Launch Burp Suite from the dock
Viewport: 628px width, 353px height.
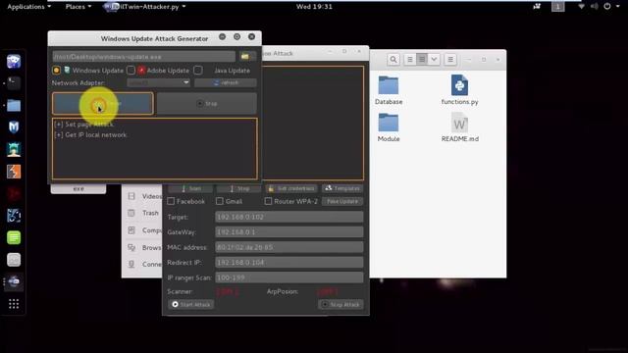14,172
